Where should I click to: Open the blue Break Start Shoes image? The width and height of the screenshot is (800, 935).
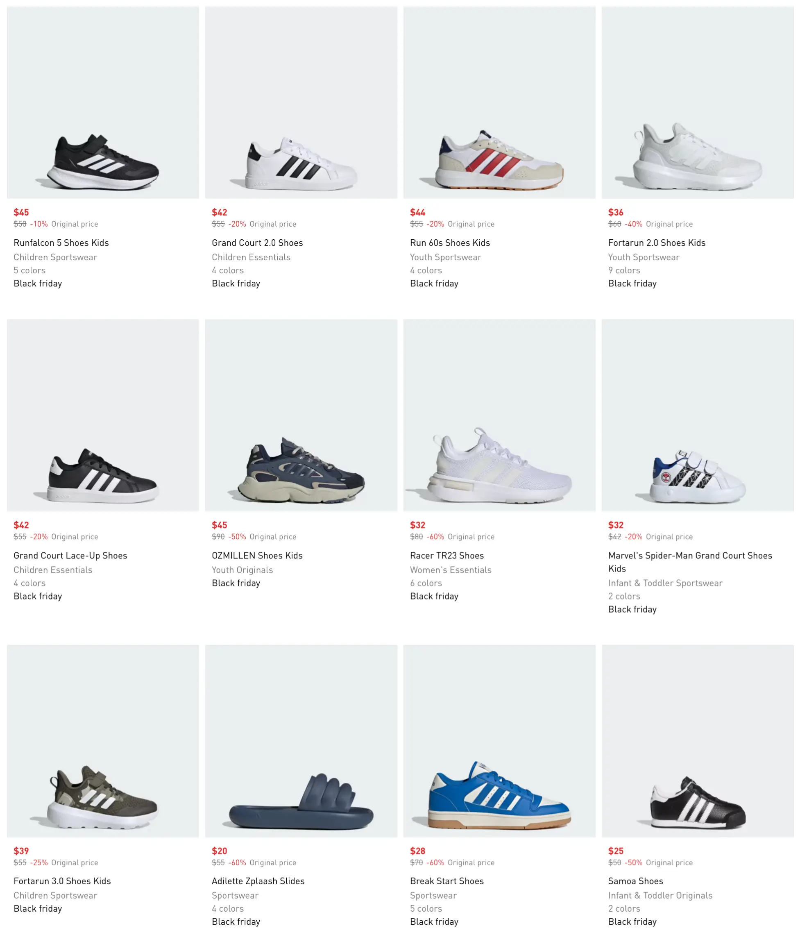499,741
